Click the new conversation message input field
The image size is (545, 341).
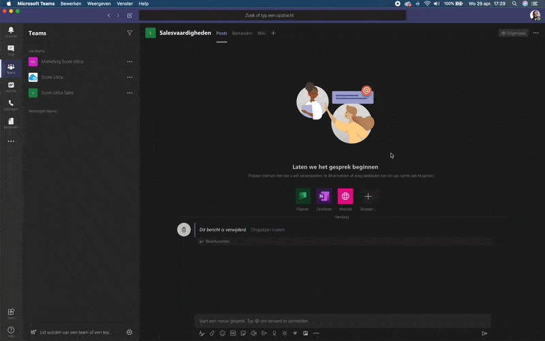pos(342,321)
